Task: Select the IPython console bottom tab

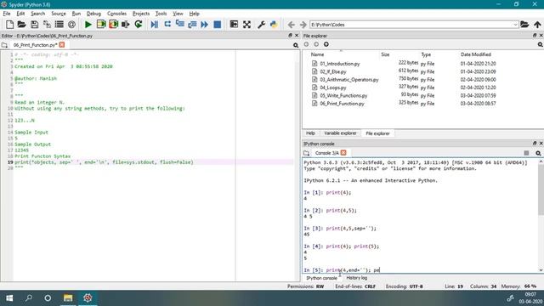Action: pos(321,278)
